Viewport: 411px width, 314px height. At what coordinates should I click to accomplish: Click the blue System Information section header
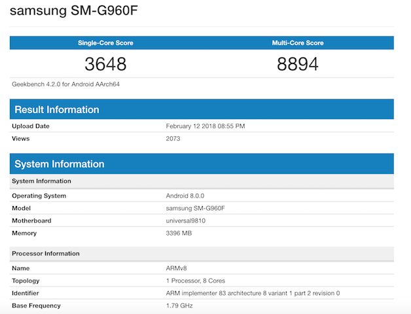click(x=60, y=164)
